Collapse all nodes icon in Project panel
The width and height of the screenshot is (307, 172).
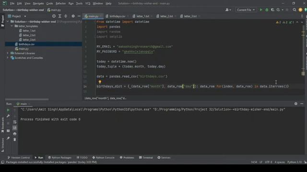tap(66, 16)
